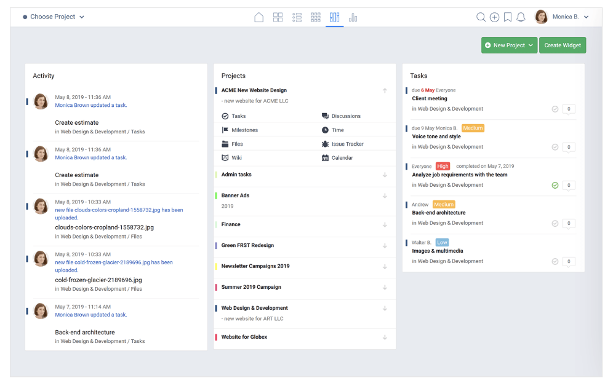Open the Monica B. user avatar
The width and height of the screenshot is (613, 386).
click(x=541, y=17)
